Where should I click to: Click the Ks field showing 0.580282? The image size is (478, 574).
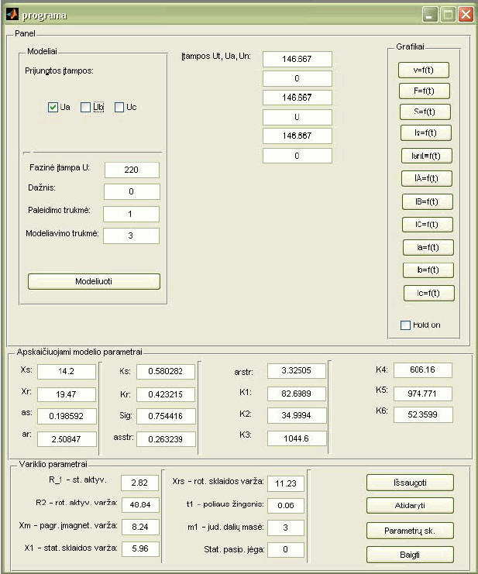tap(166, 372)
